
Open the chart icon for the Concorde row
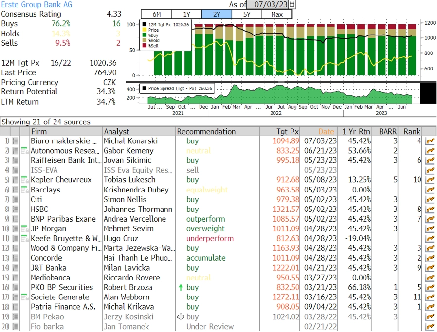(430, 258)
